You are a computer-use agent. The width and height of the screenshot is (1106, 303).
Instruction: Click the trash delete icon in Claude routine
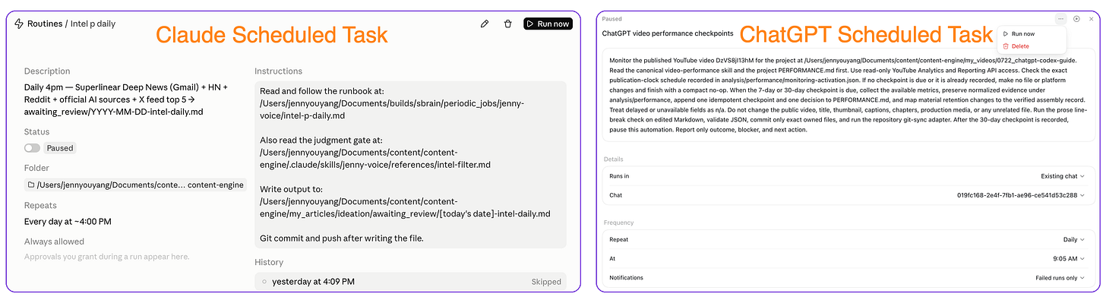pyautogui.click(x=507, y=24)
